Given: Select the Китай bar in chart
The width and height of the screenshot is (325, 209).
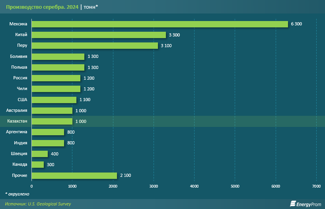Looking at the screenshot, I should coord(99,35).
